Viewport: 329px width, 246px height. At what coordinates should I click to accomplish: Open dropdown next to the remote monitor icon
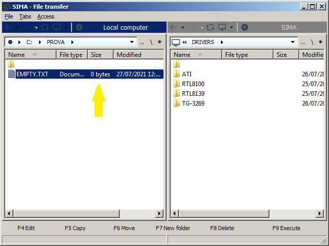click(231, 27)
